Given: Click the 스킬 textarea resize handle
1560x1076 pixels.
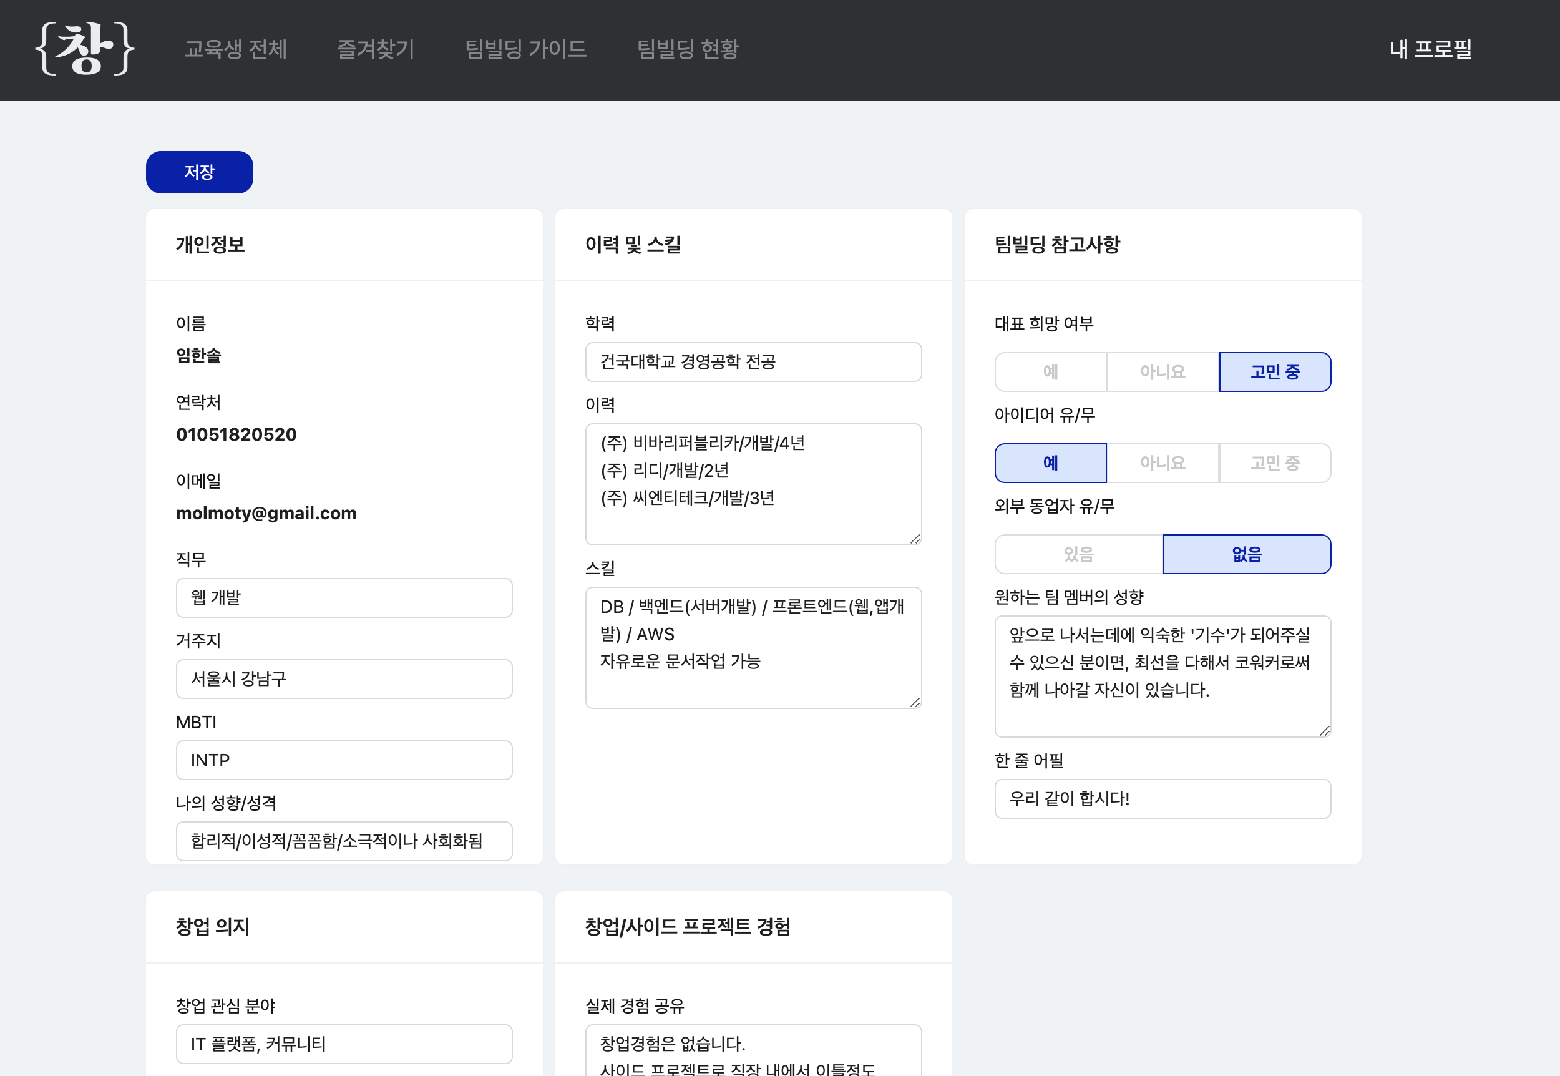Looking at the screenshot, I should (x=915, y=703).
